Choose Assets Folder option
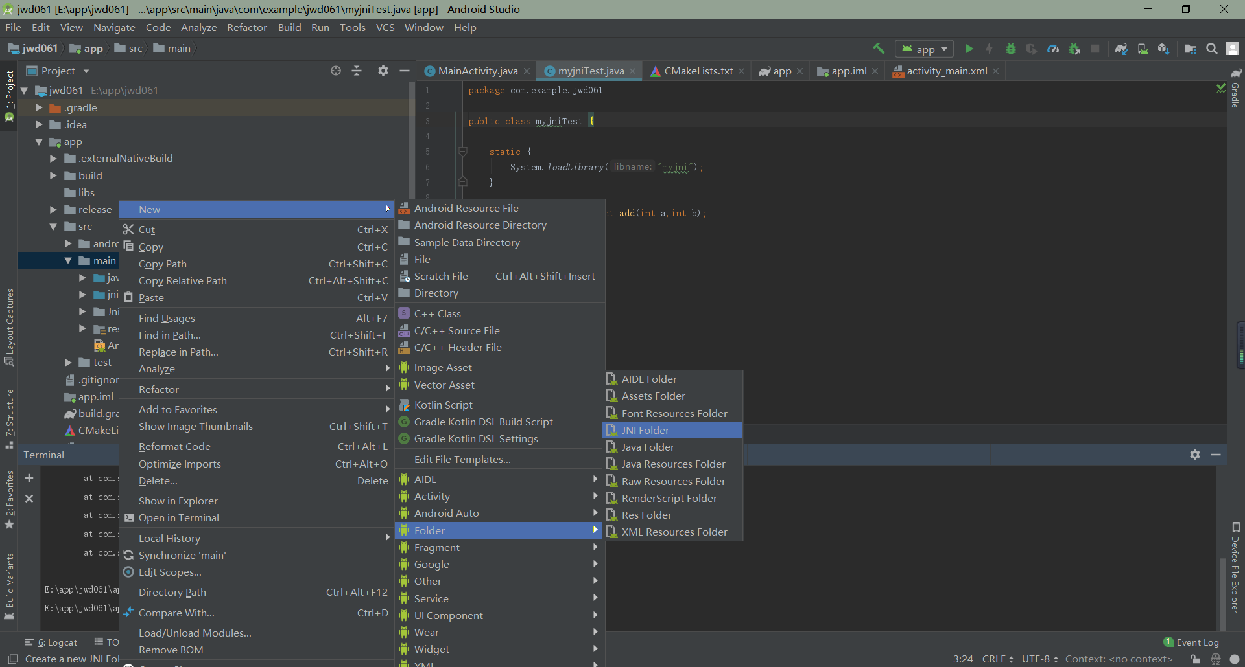The height and width of the screenshot is (667, 1245). [x=673, y=396]
